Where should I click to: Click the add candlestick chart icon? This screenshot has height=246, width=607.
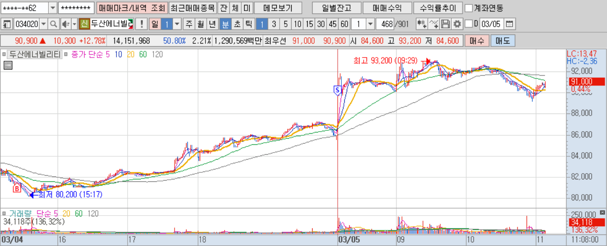[421, 24]
